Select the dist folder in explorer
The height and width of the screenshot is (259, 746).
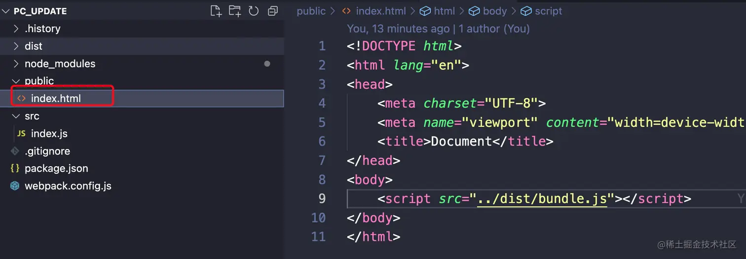point(142,46)
